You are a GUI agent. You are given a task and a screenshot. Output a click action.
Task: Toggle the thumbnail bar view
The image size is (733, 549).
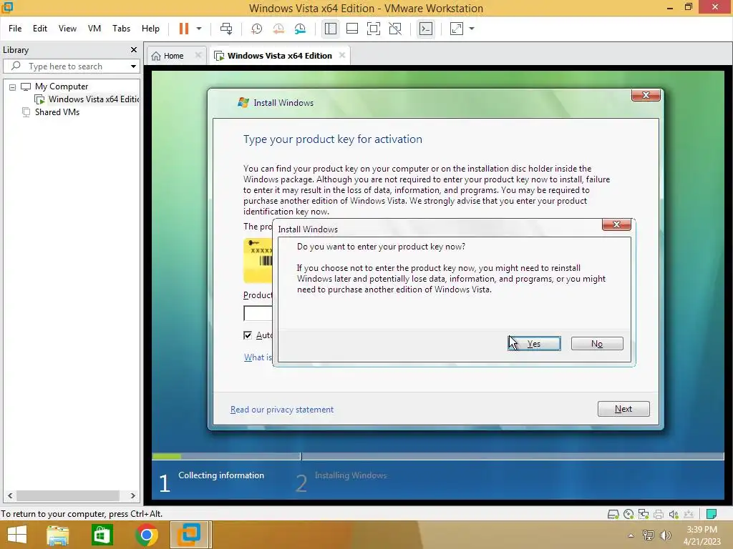pos(352,29)
